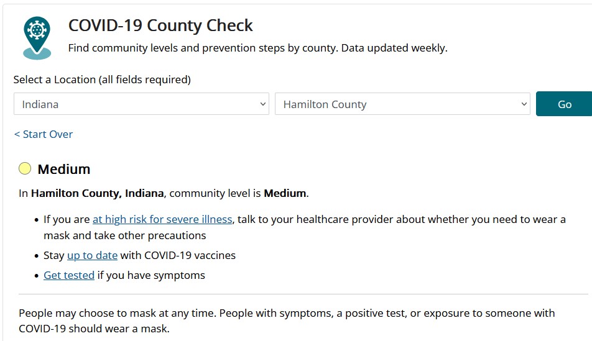Click the yellow Medium level circle
The image size is (592, 341).
click(x=25, y=168)
